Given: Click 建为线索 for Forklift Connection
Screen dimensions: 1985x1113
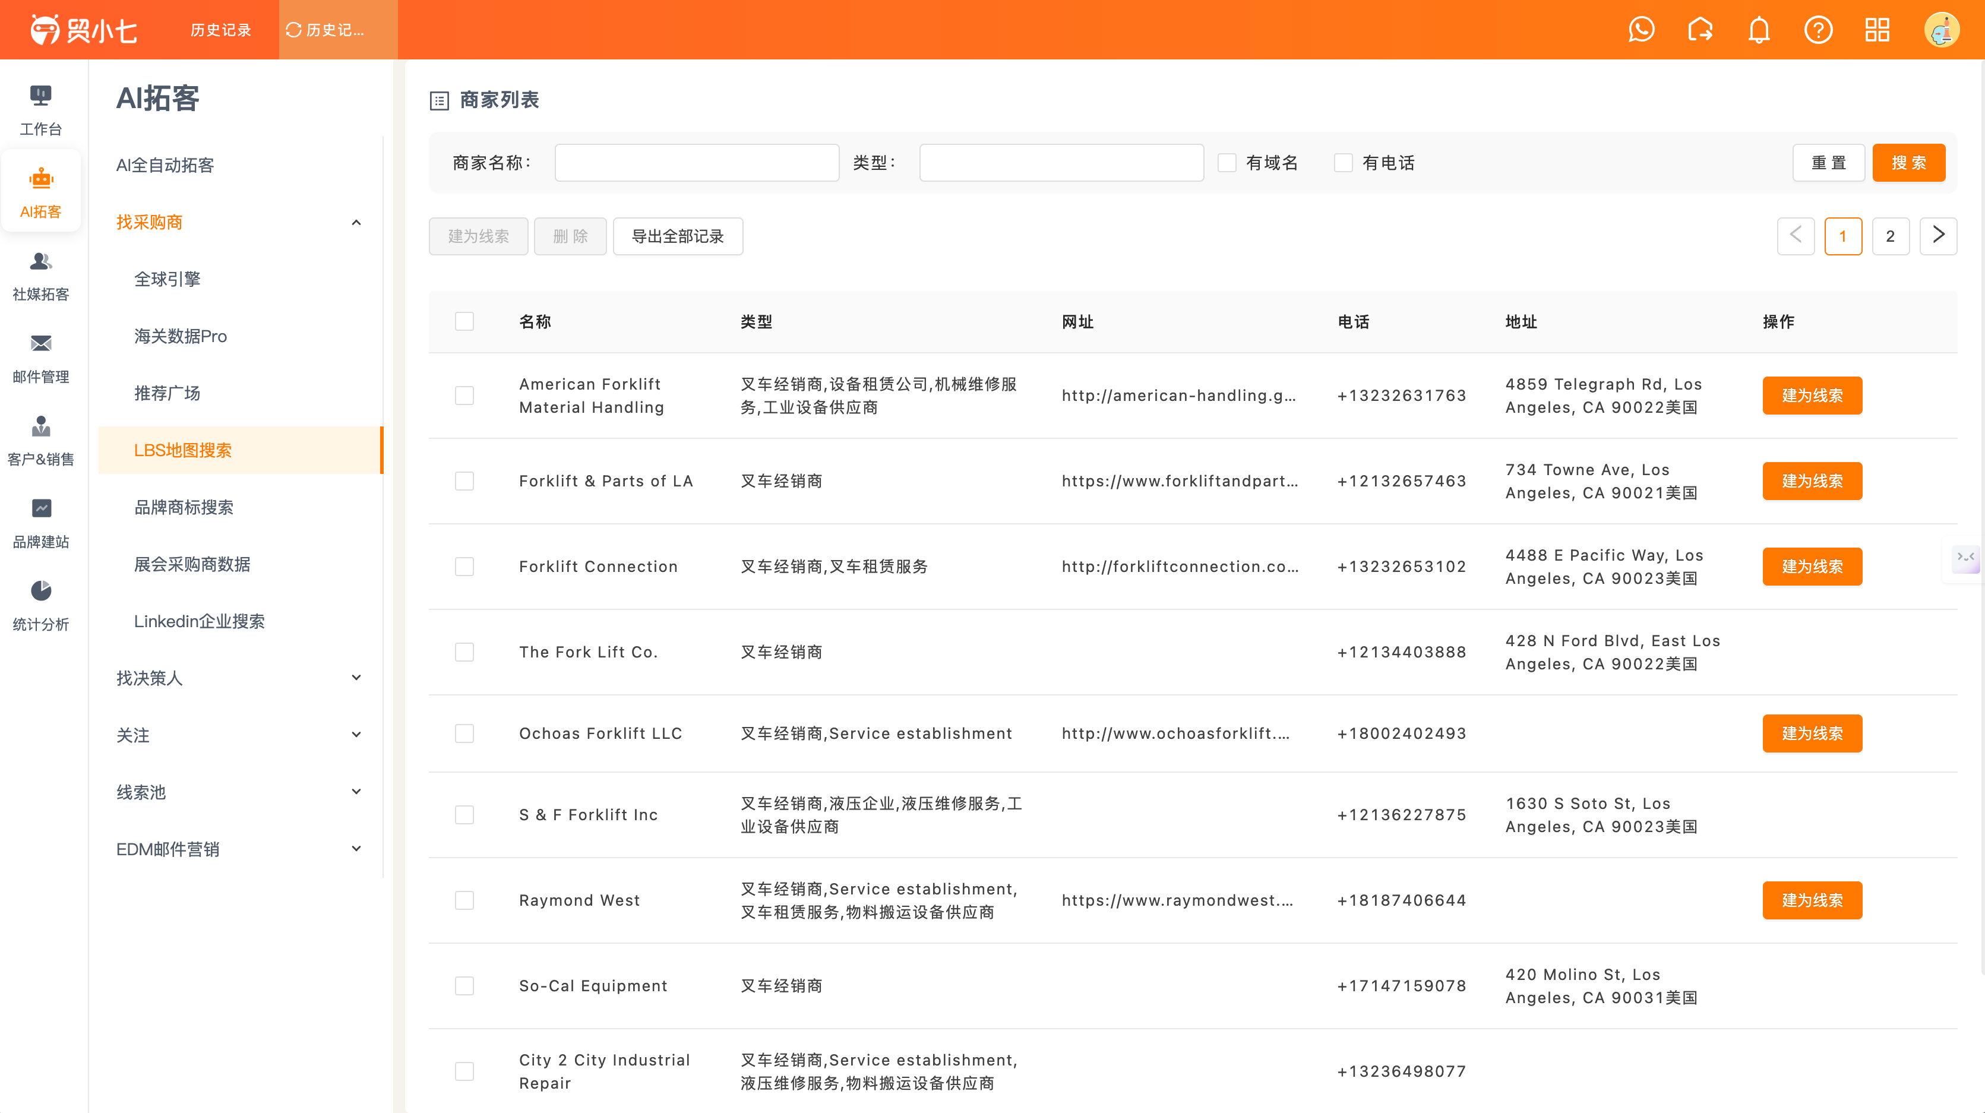Looking at the screenshot, I should (1812, 567).
